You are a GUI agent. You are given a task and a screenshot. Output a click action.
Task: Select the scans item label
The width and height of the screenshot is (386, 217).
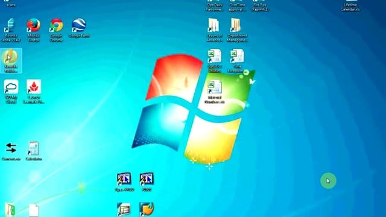pos(11,5)
